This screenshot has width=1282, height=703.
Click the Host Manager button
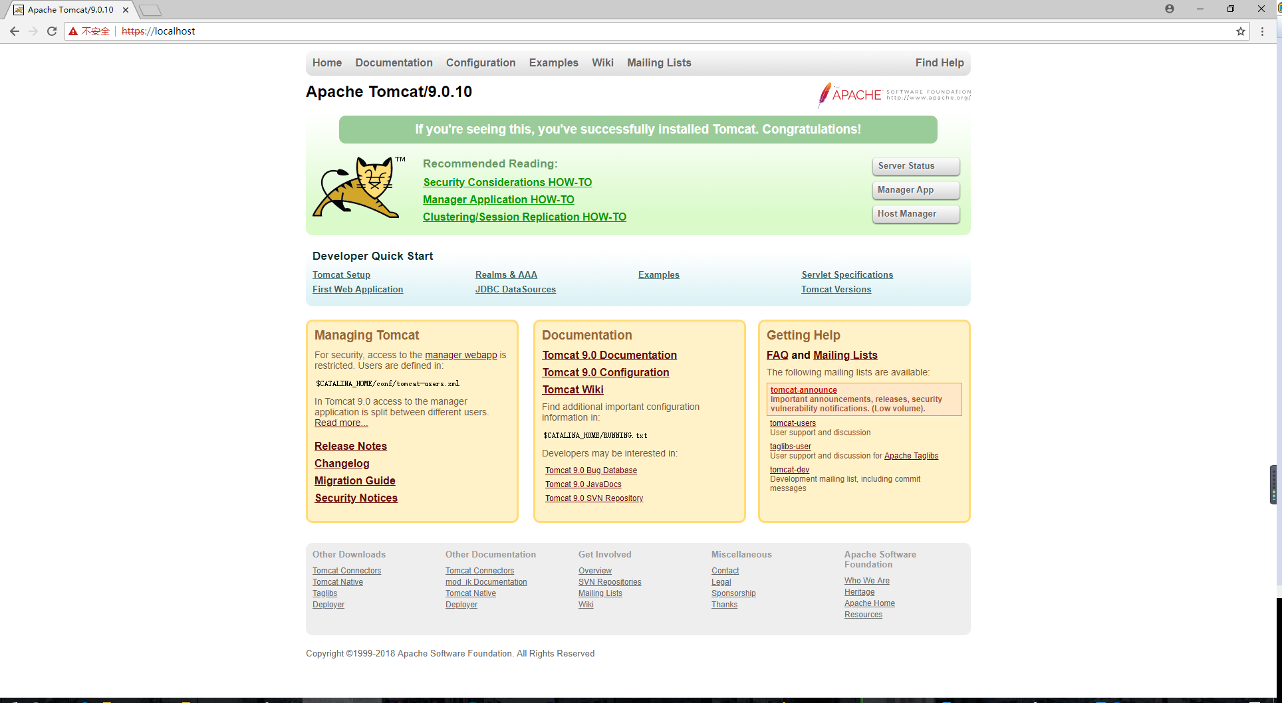pyautogui.click(x=916, y=214)
